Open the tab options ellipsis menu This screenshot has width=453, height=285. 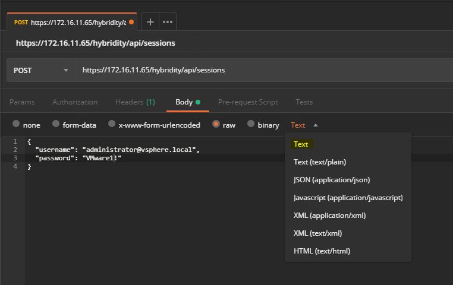(x=168, y=22)
